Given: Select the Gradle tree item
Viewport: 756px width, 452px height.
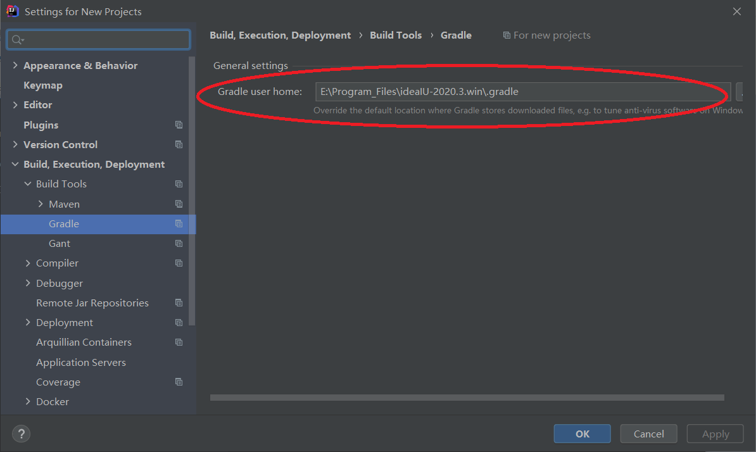Looking at the screenshot, I should pos(63,223).
